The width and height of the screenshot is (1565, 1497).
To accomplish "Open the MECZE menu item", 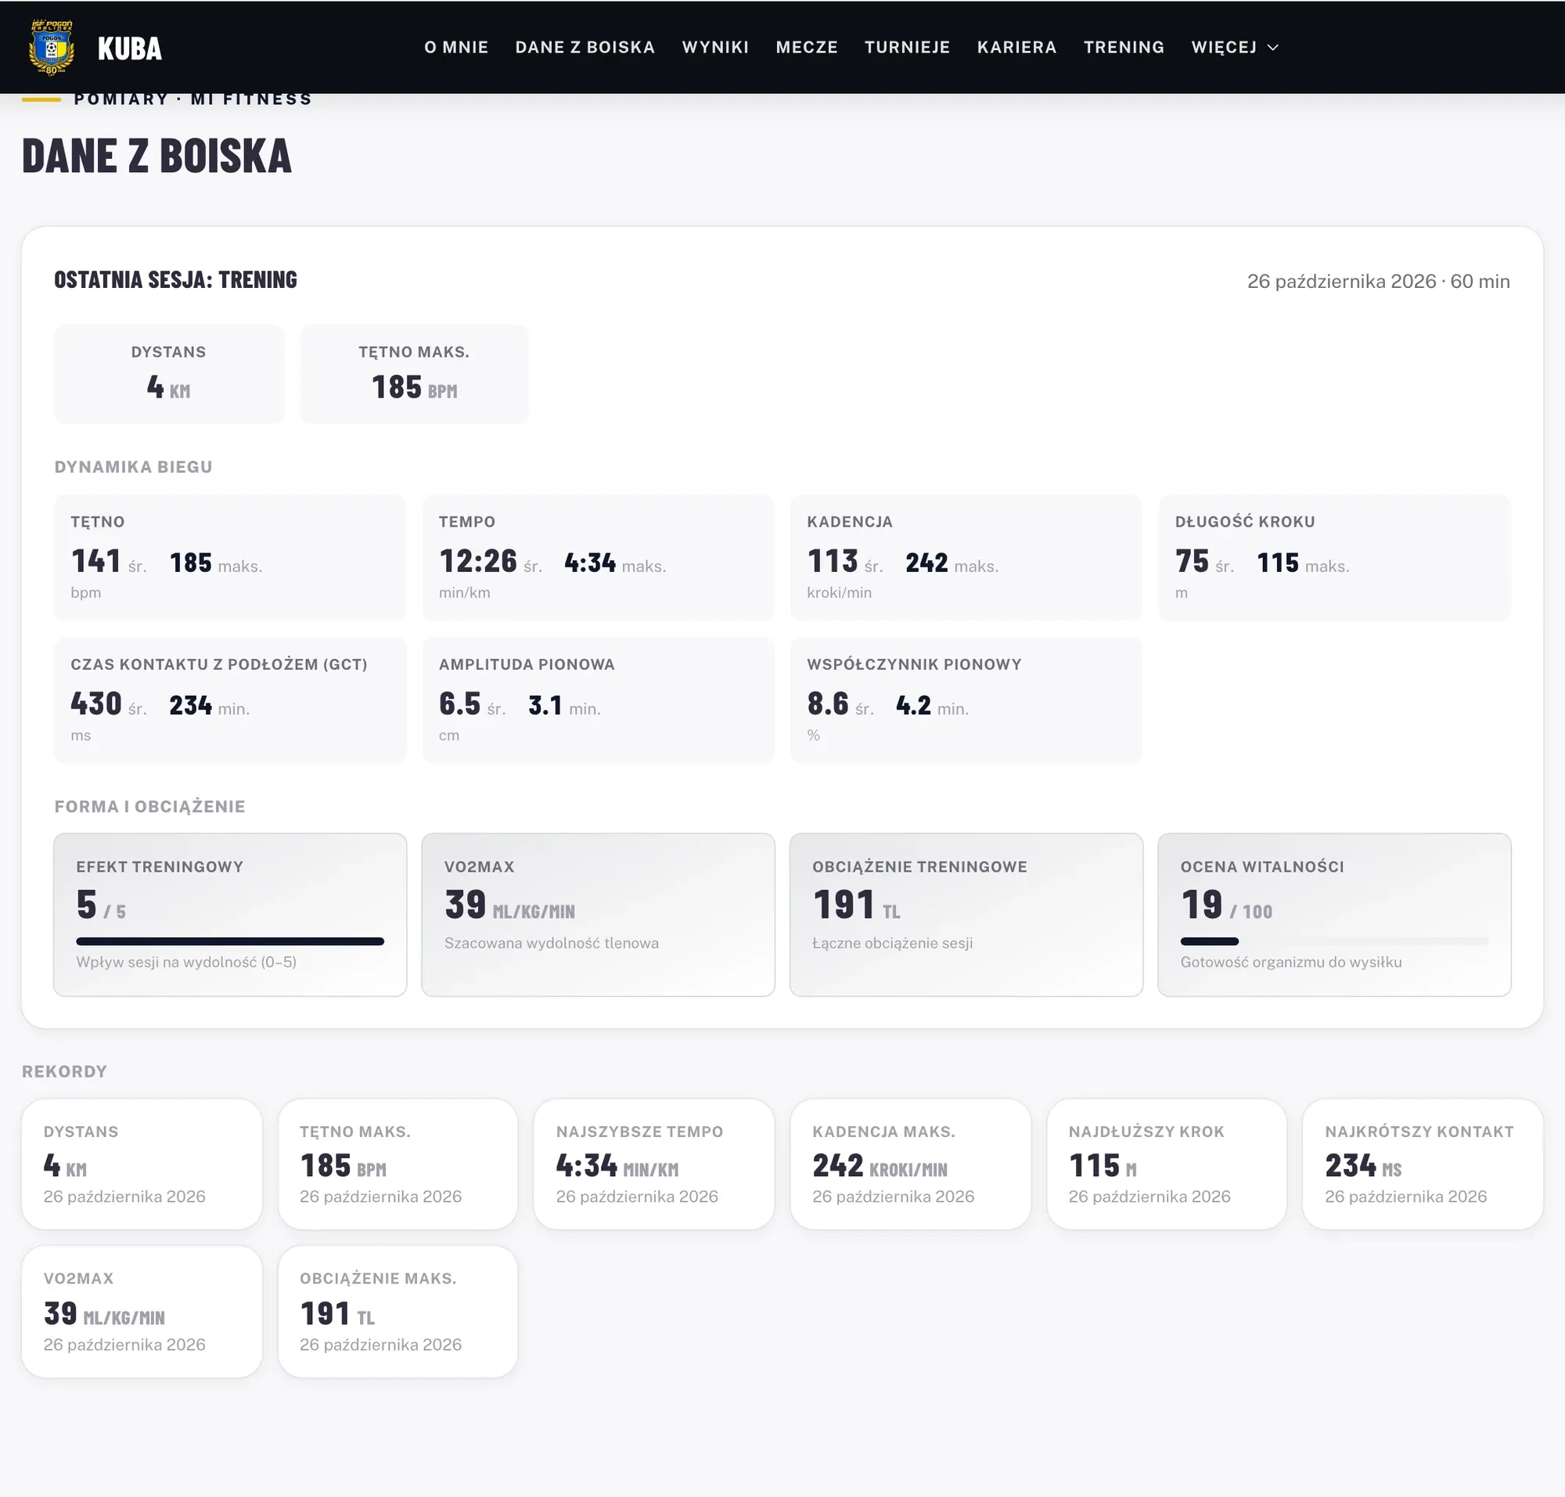I will click(x=806, y=47).
